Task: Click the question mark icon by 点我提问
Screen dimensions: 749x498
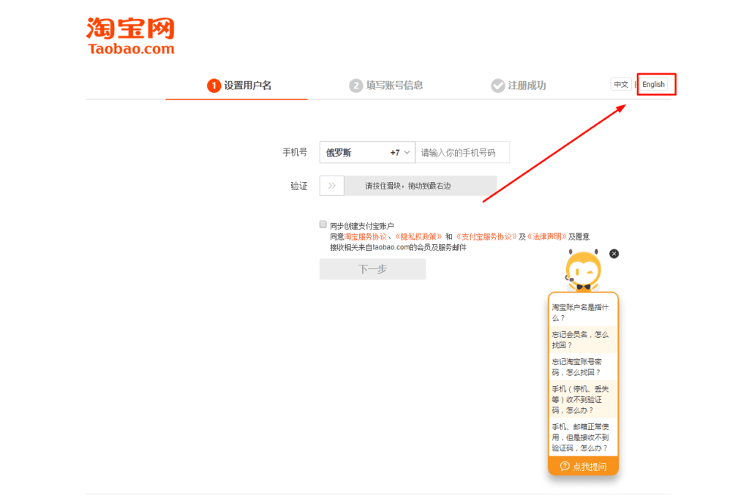Action: click(x=565, y=467)
